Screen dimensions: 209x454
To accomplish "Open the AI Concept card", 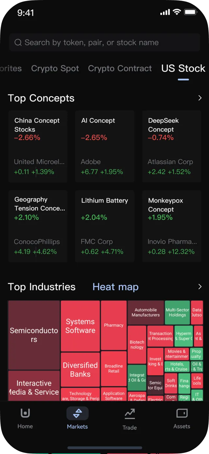I will tap(104, 146).
